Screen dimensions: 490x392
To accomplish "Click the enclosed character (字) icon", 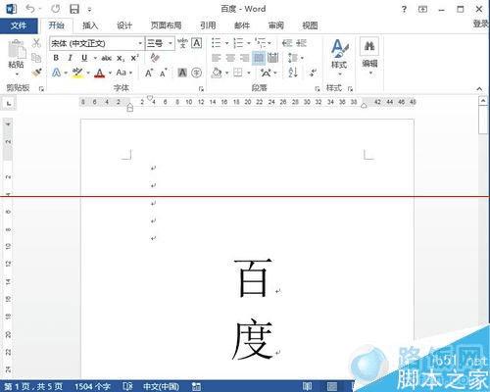I will 196,73.
